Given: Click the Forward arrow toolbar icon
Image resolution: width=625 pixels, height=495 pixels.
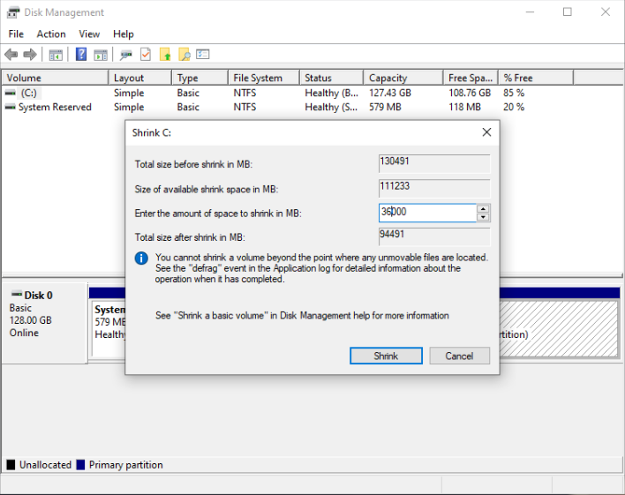Looking at the screenshot, I should click(30, 54).
